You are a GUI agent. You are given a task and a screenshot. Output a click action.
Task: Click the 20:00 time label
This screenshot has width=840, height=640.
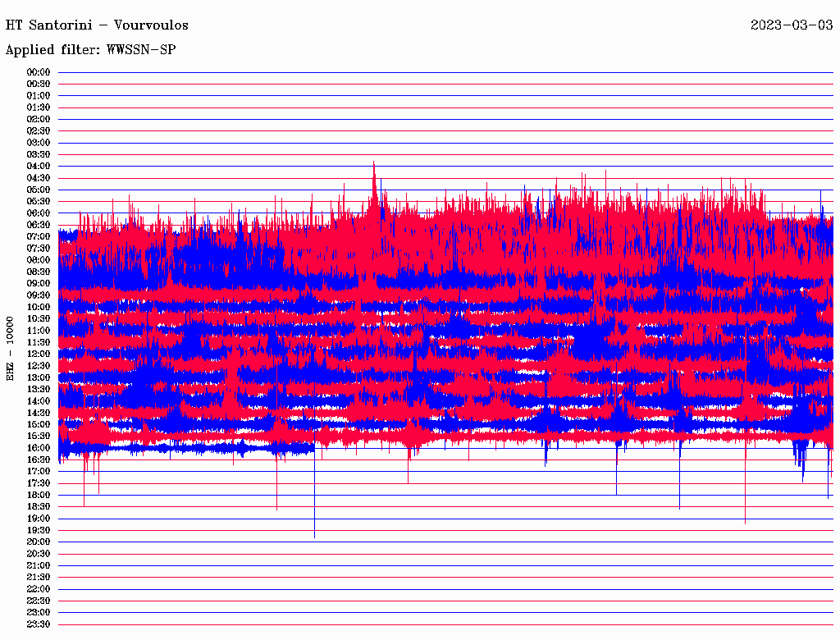pyautogui.click(x=39, y=542)
